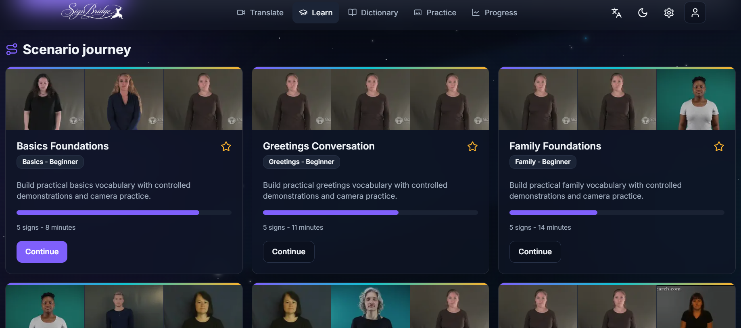The image size is (741, 328).
Task: Continue the Basics Foundations scenario
Action: [x=42, y=252]
